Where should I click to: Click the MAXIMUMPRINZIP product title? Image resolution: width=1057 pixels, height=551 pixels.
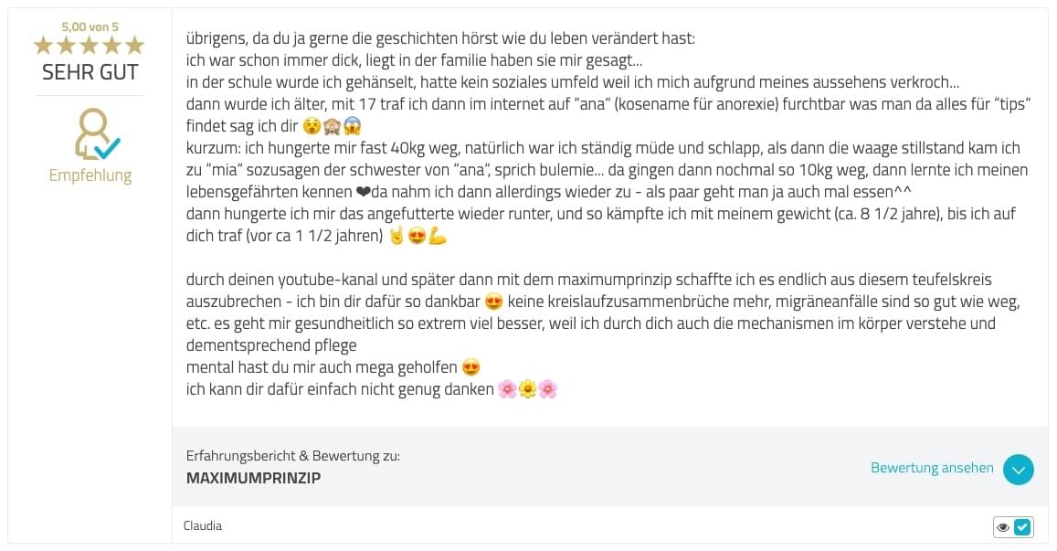click(253, 478)
